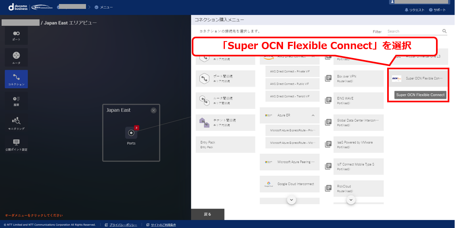The width and height of the screenshot is (455, 228).
Task: Click the Microsoft Azure Peering logo
Action: pos(268,162)
